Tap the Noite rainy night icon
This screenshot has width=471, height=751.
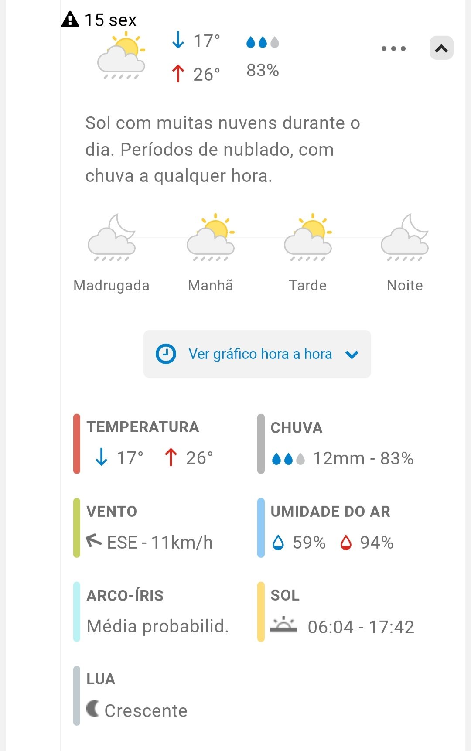(405, 238)
